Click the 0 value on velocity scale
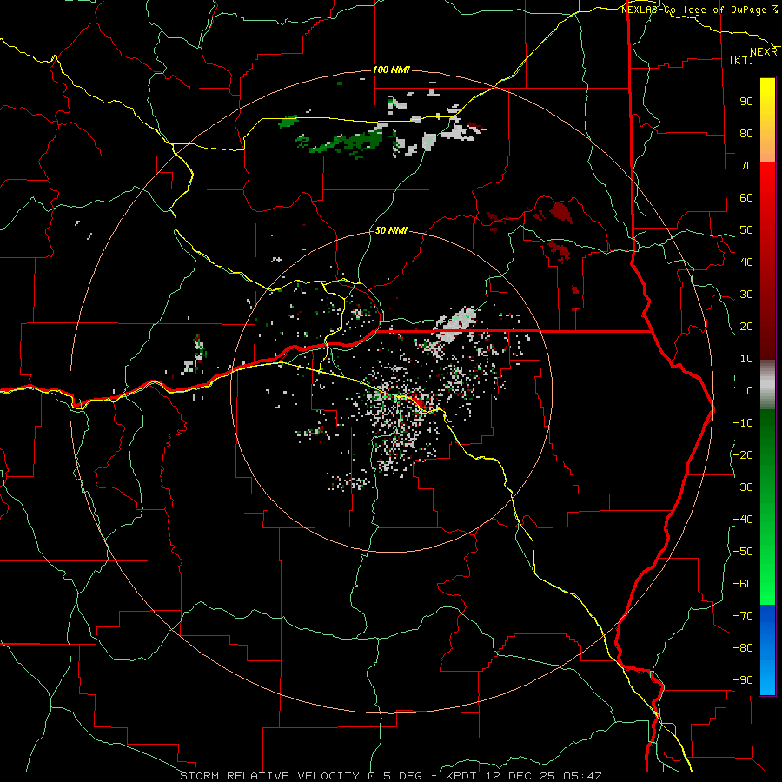Screen dimensions: 782x782 click(750, 390)
